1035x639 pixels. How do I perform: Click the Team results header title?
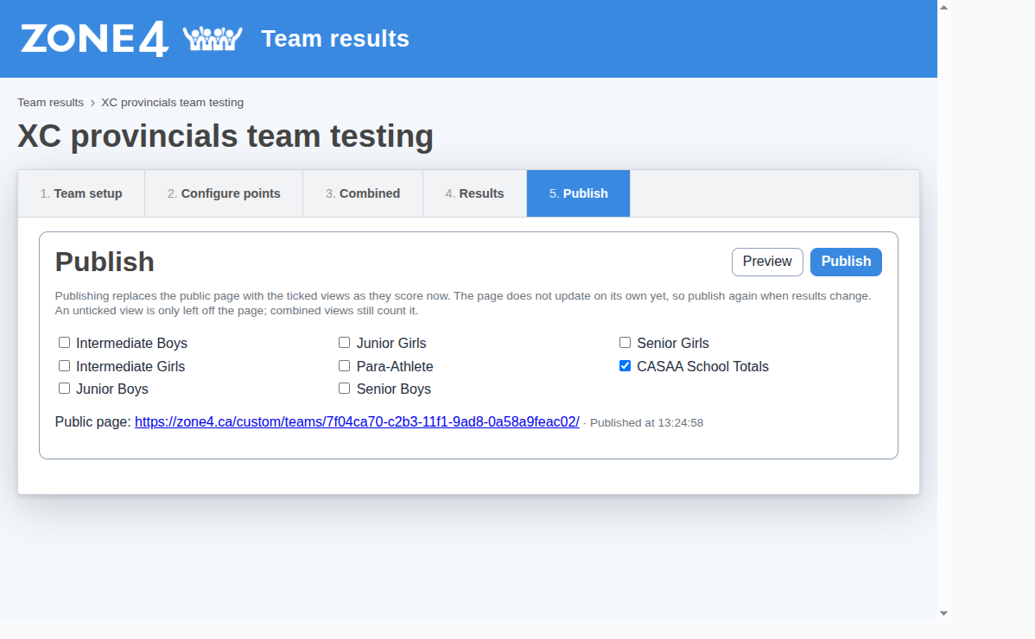click(335, 39)
